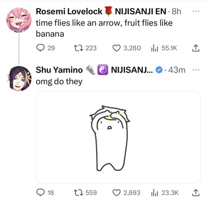Open more options on Shu Yamino's reply
This screenshot has height=203, width=207.
coord(196,70)
